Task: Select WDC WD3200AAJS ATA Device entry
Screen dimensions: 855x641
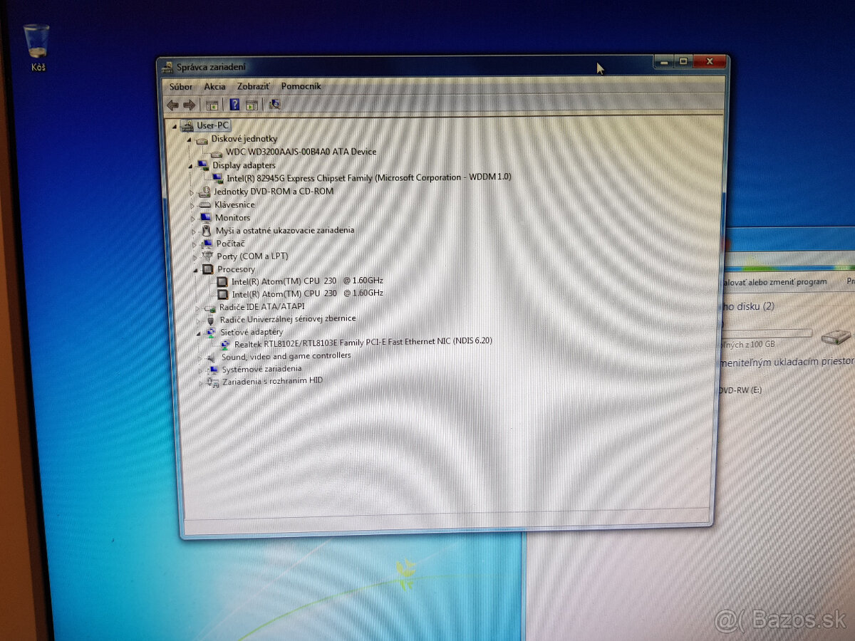Action: 301,152
